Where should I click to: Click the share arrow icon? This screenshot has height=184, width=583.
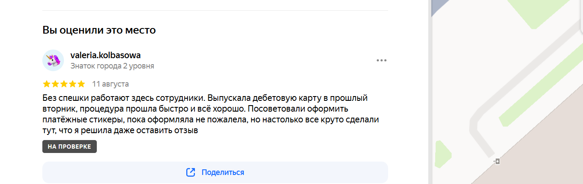[191, 172]
